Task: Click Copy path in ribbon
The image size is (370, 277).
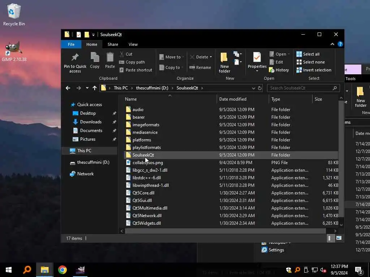Action: point(132,62)
